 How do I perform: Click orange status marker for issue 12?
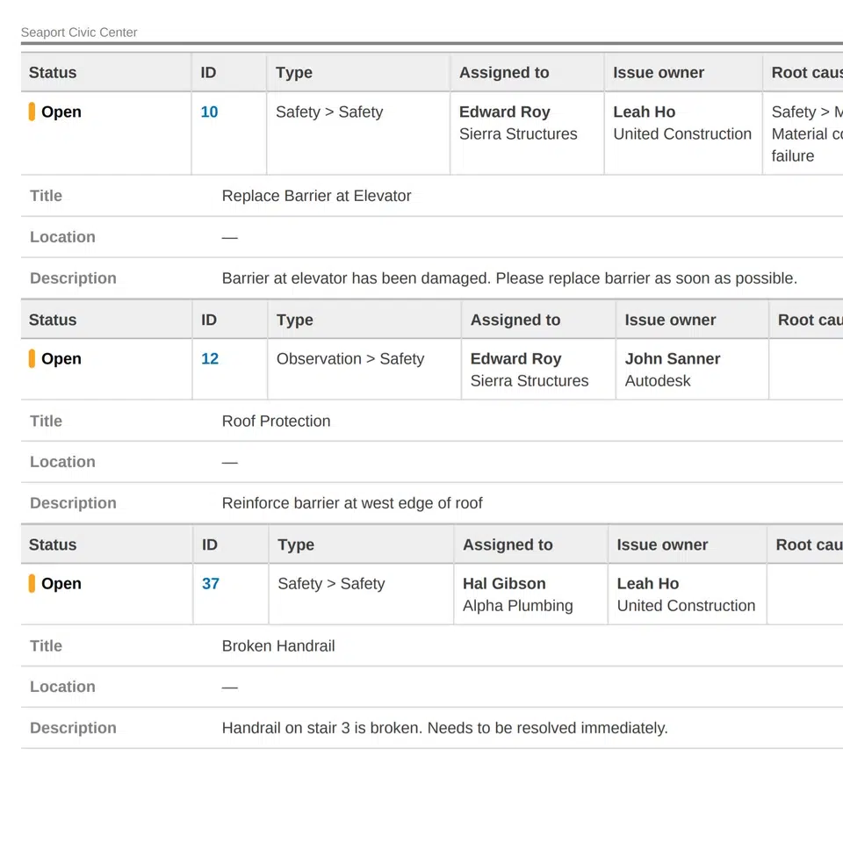[32, 359]
